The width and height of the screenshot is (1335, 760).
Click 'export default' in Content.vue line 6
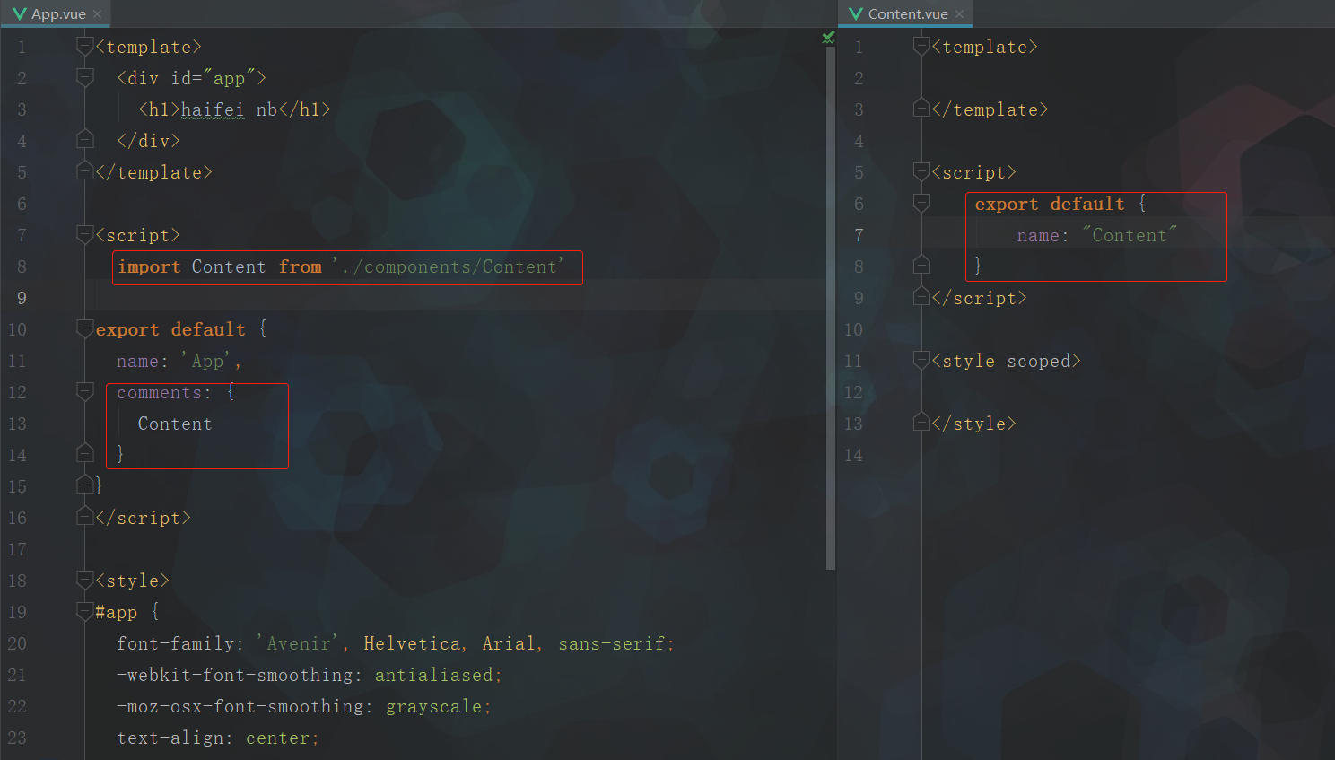coord(1050,204)
